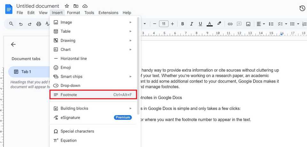
Task: Open the View menu
Action: [43, 13]
